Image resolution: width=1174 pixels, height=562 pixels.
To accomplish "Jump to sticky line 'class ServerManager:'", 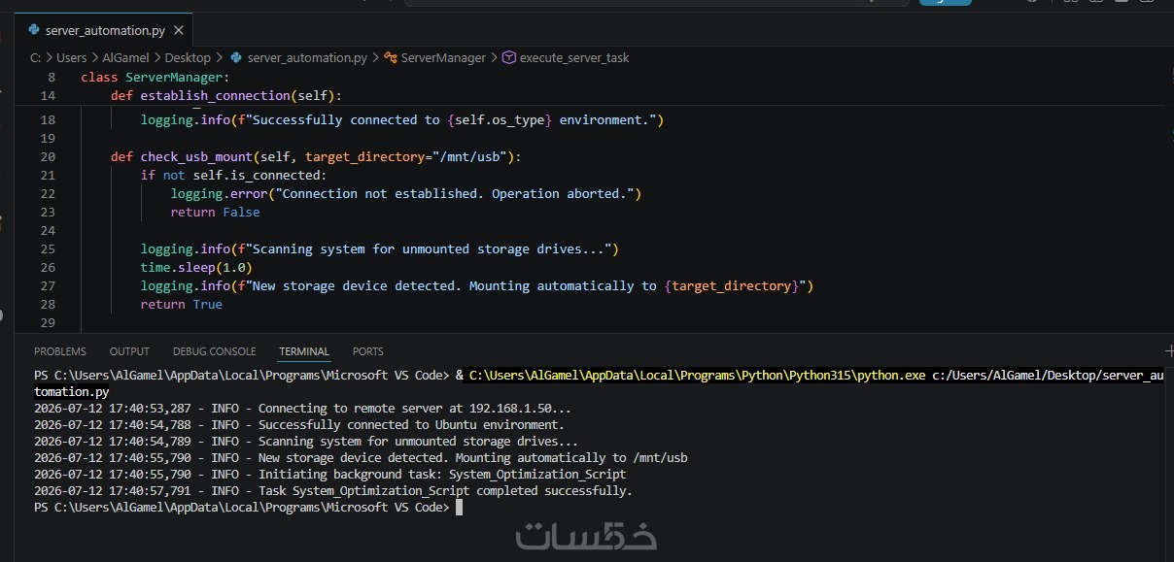I will [155, 77].
